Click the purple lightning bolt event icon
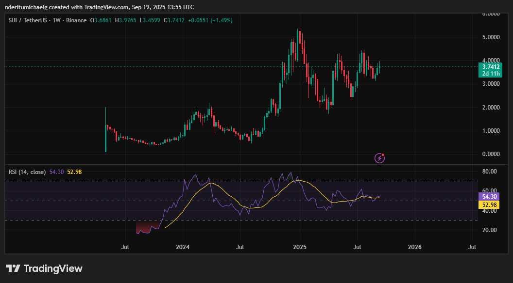The width and height of the screenshot is (513, 283). [x=379, y=158]
